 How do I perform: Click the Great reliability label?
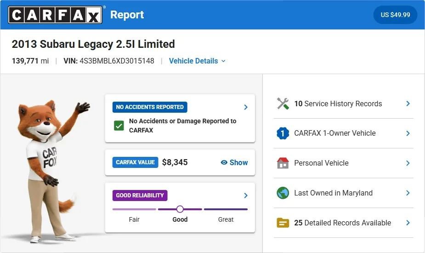(226, 219)
